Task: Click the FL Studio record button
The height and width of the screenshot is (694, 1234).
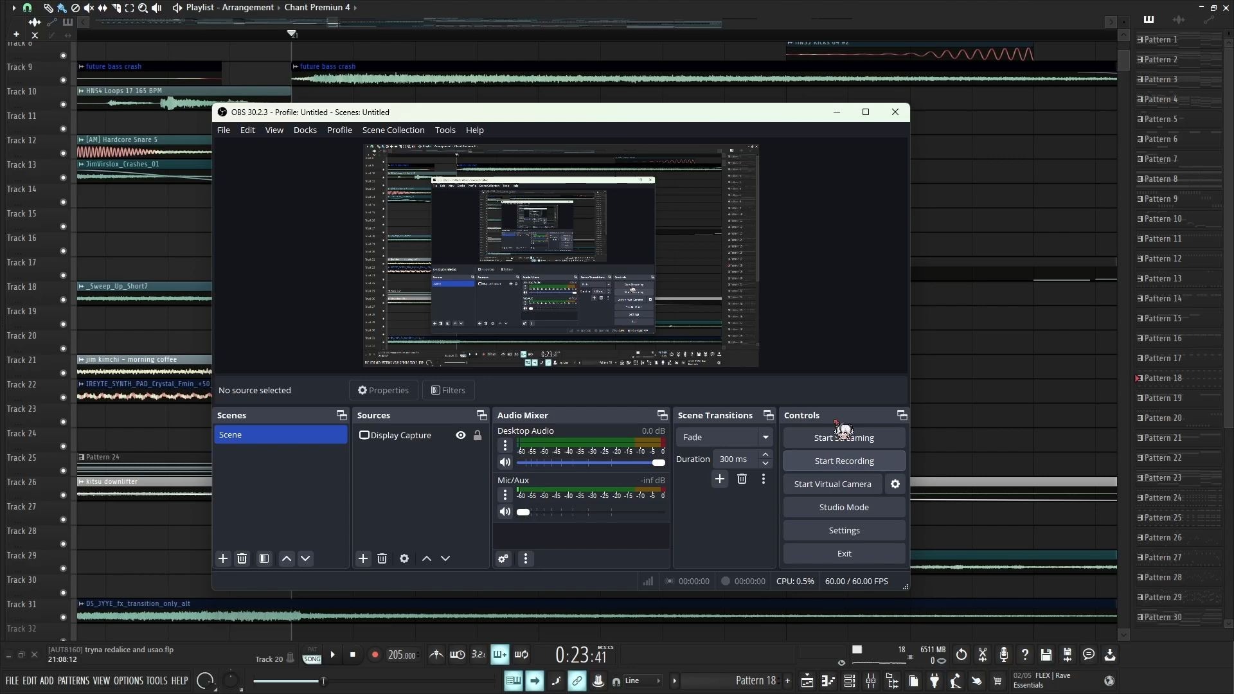Action: [x=375, y=655]
